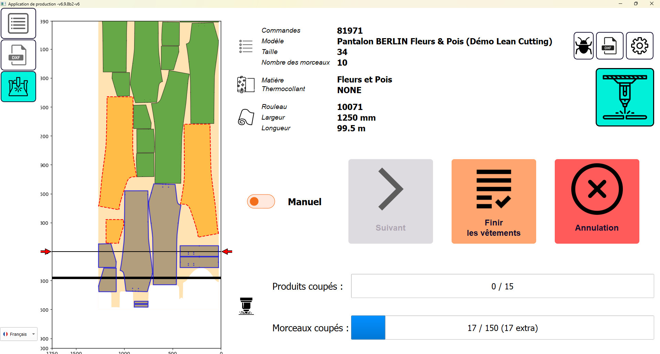660x354 pixels.
Task: Click the Suivant next button
Action: (x=390, y=201)
